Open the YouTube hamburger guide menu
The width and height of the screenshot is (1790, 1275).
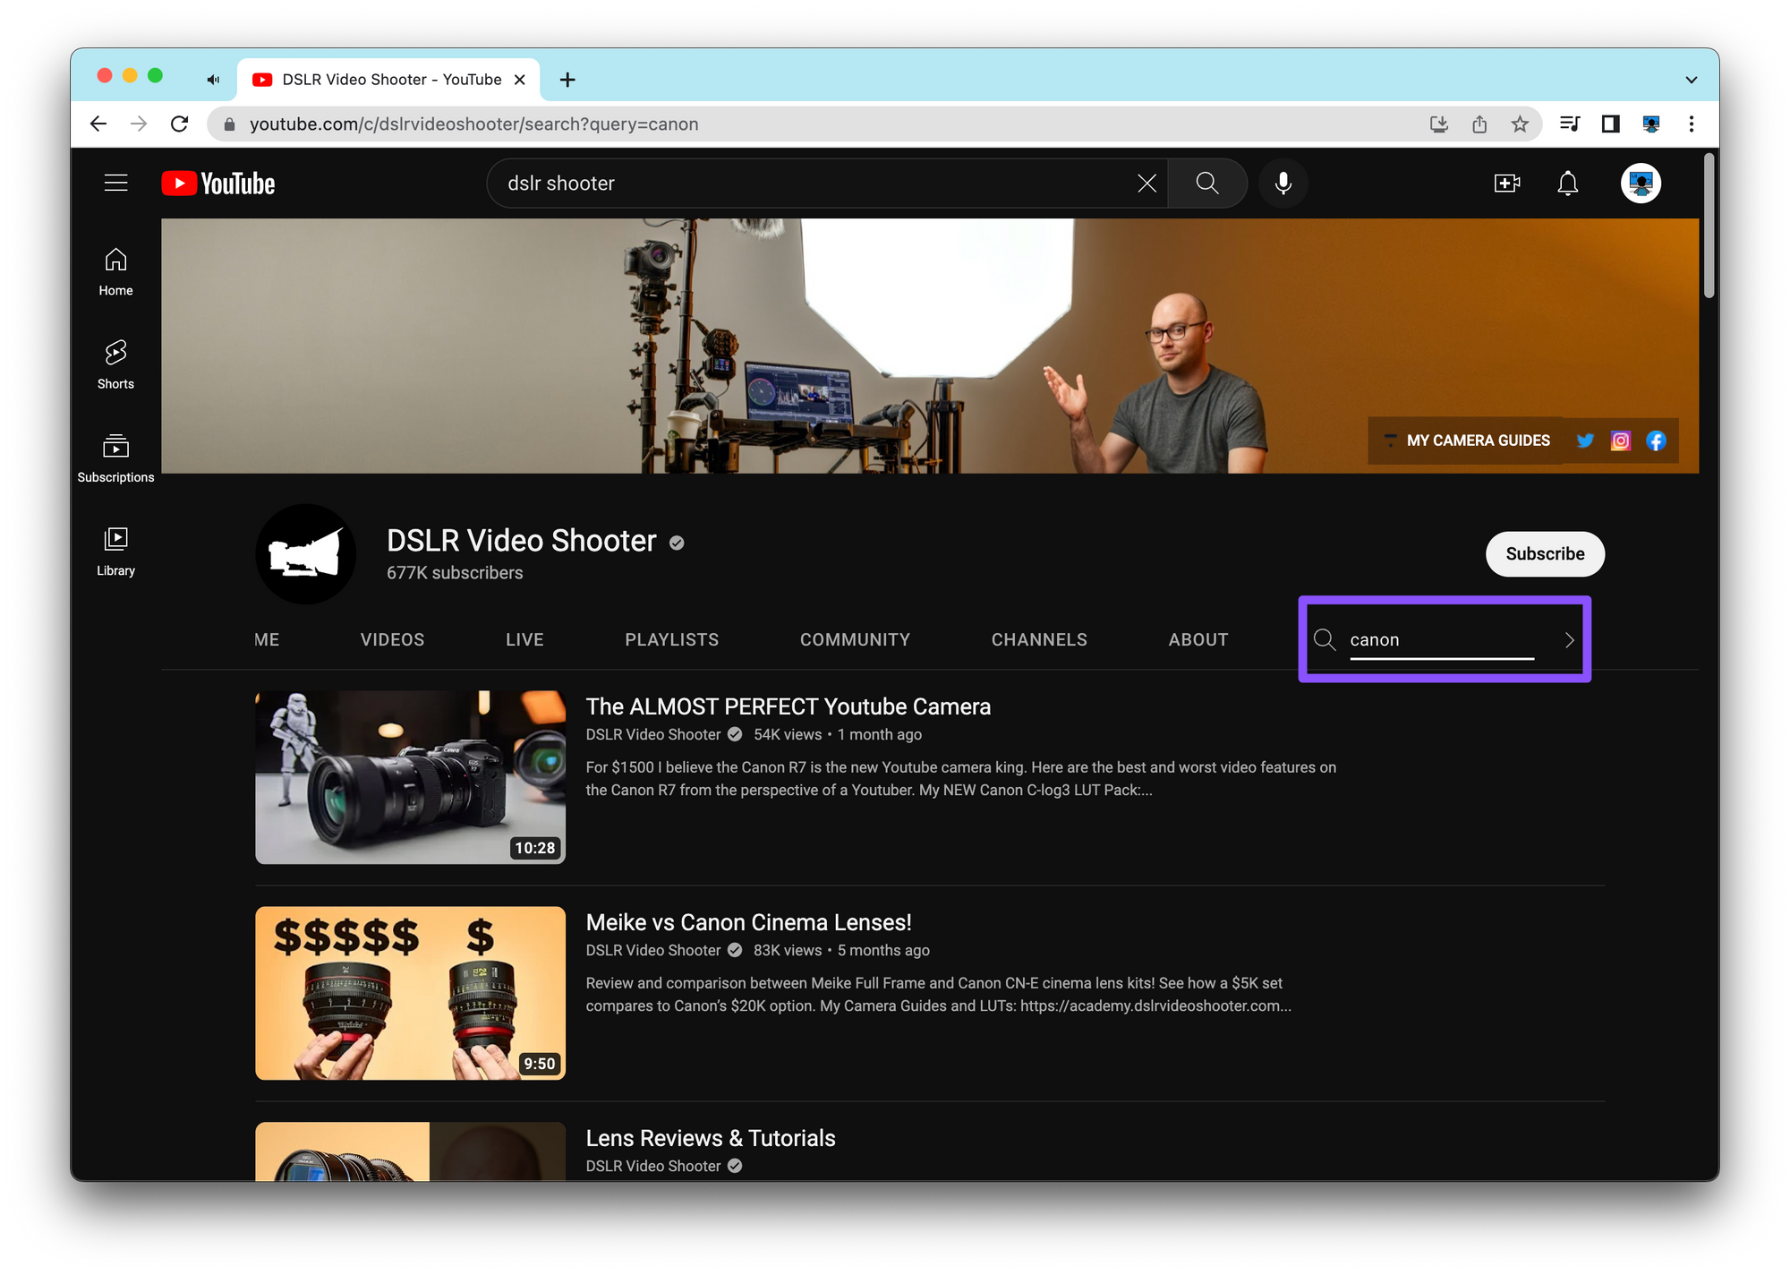pyautogui.click(x=115, y=184)
